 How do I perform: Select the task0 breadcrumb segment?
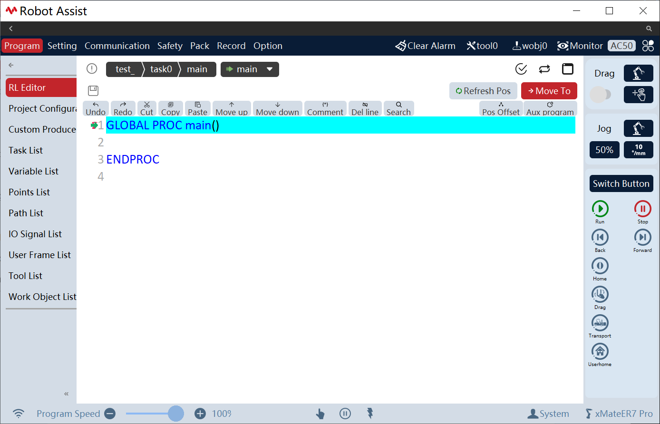pos(161,69)
